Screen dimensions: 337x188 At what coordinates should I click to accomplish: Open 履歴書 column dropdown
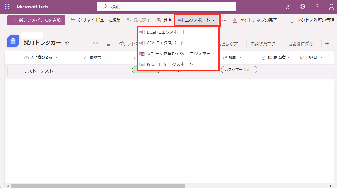pyautogui.click(x=104, y=58)
